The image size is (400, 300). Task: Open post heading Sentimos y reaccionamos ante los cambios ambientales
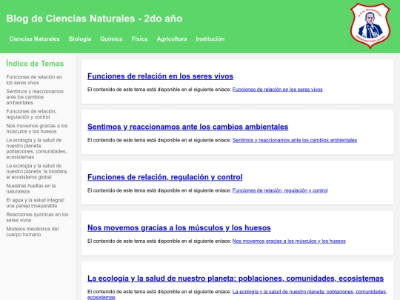click(187, 127)
